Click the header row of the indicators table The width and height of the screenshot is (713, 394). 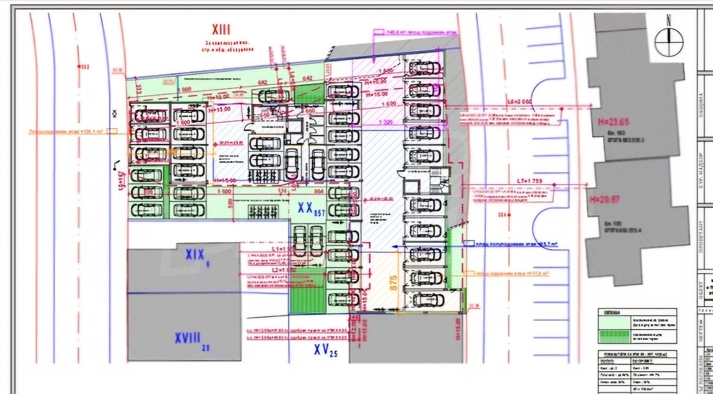637,355
